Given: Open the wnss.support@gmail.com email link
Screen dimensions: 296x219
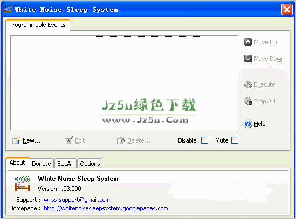Looking at the screenshot, I should (x=77, y=200).
